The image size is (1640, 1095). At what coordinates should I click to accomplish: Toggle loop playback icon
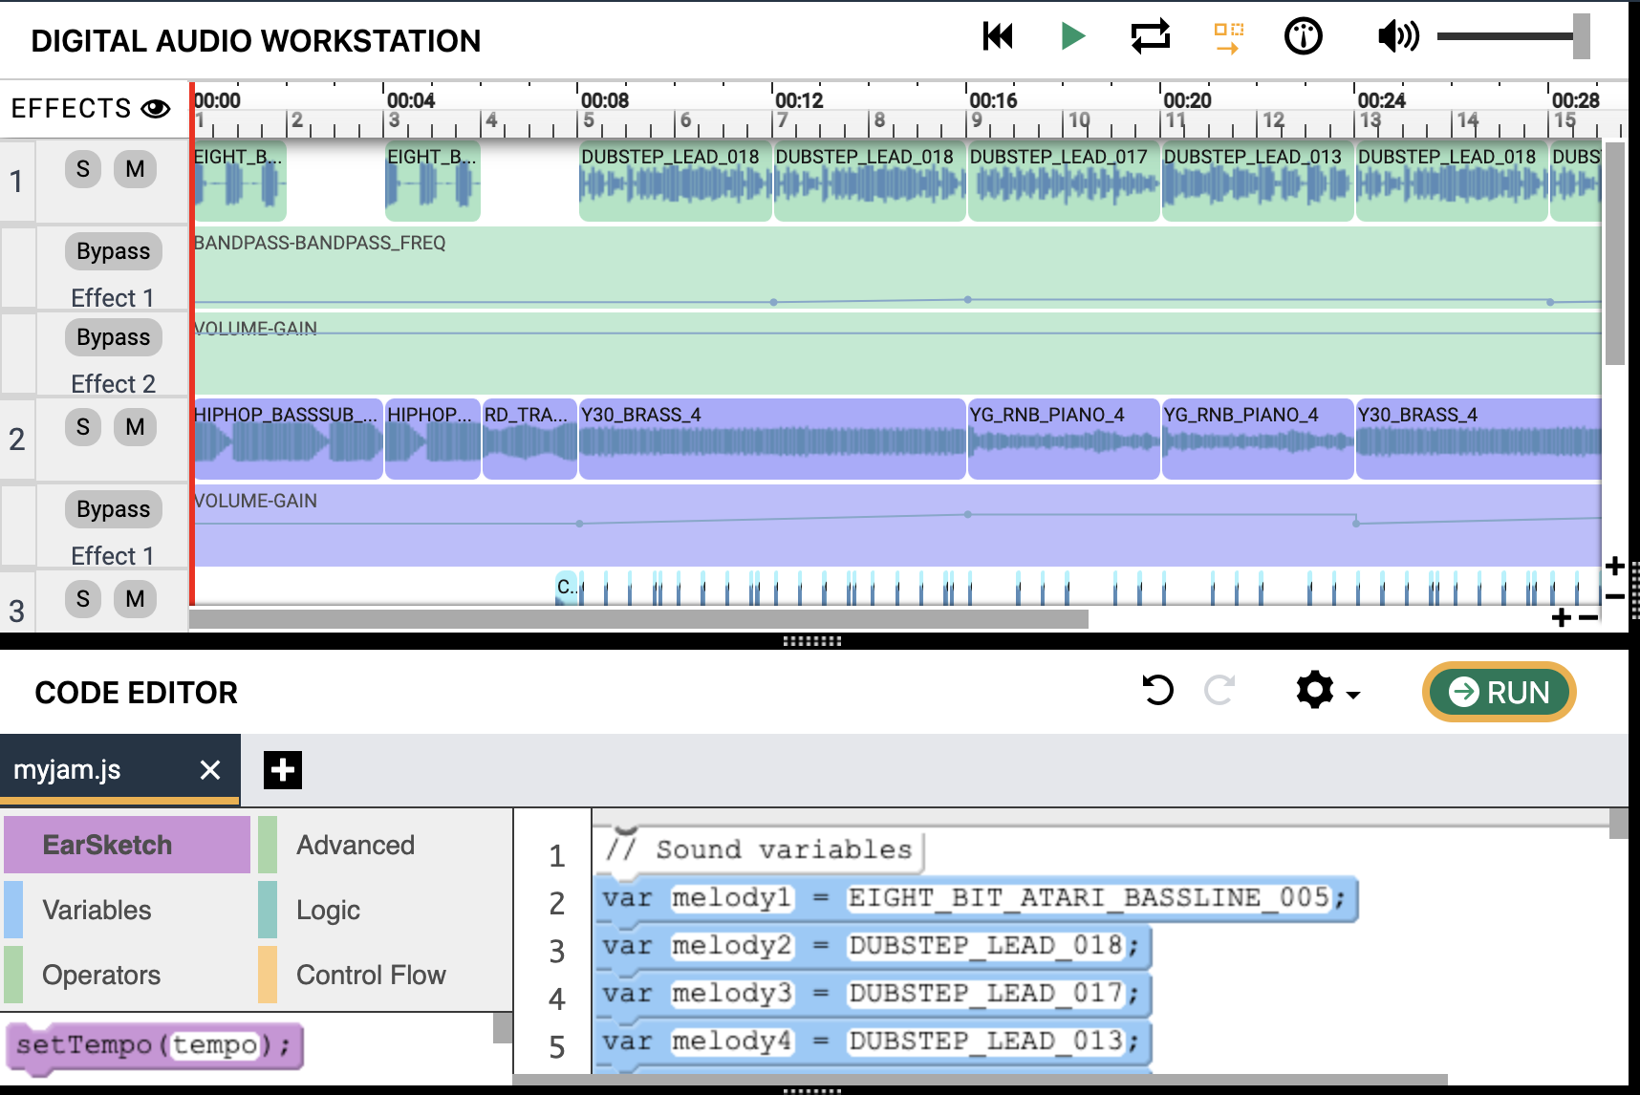click(1150, 37)
